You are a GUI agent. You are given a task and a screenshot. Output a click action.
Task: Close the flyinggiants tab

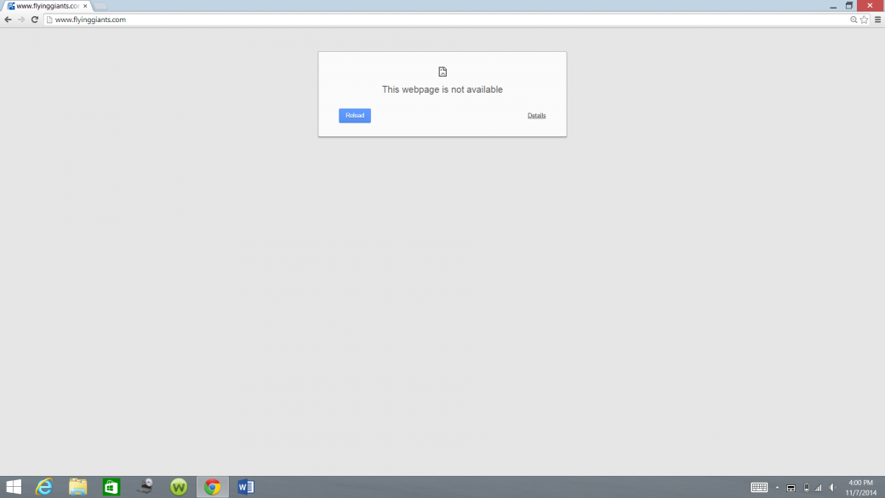pos(85,6)
